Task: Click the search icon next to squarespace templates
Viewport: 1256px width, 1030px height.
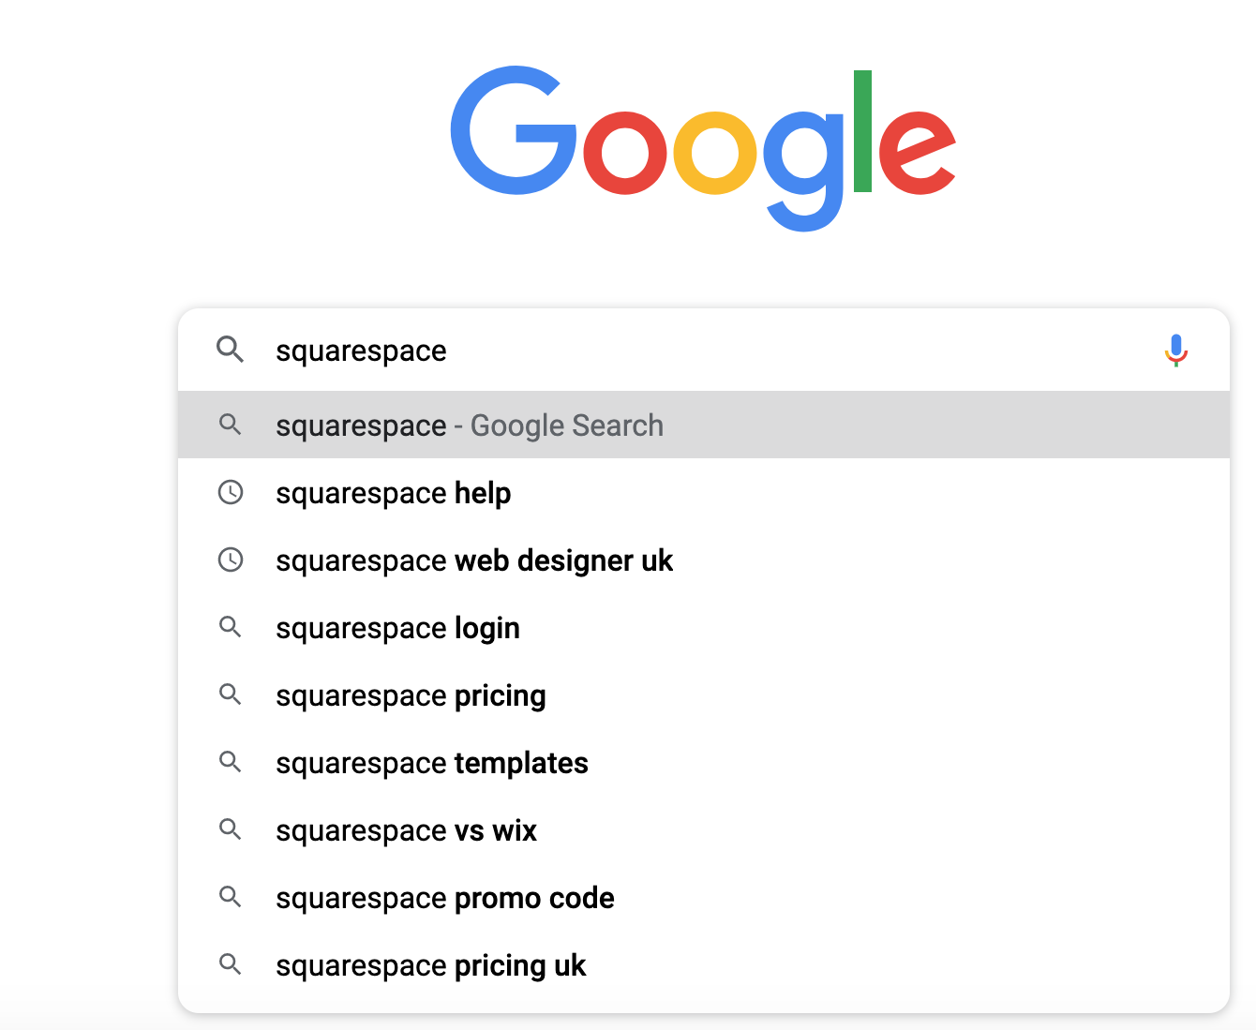Action: click(231, 762)
